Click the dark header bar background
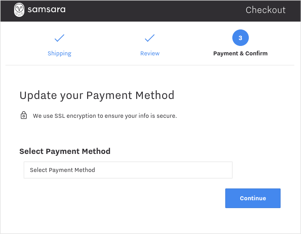 (x=150, y=11)
